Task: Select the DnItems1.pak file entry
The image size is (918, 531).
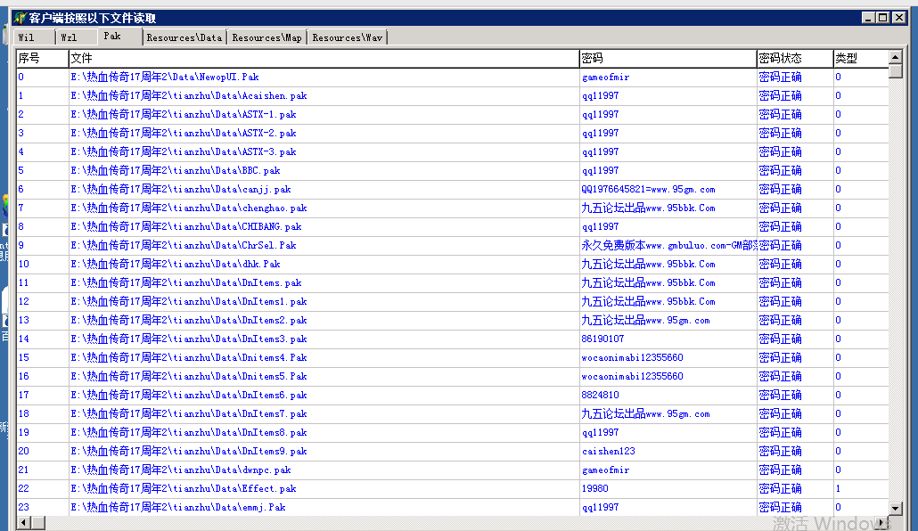Action: 189,302
